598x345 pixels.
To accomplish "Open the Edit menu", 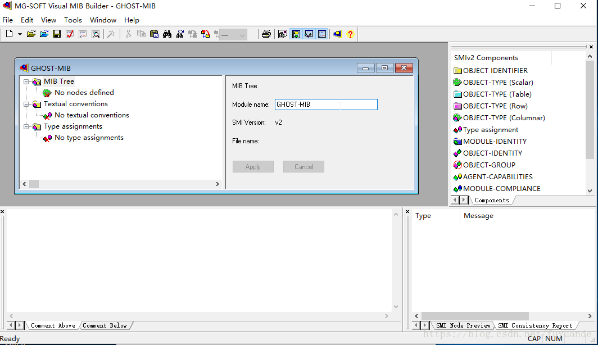I will tap(27, 20).
